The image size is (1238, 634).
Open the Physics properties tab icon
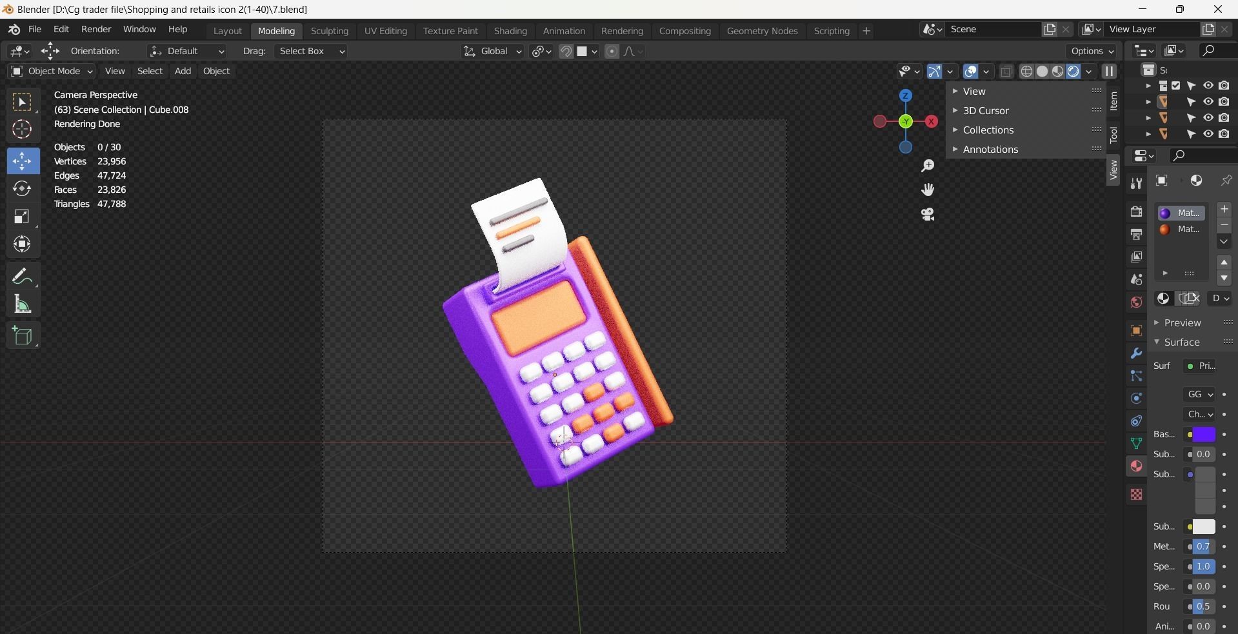click(x=1136, y=399)
